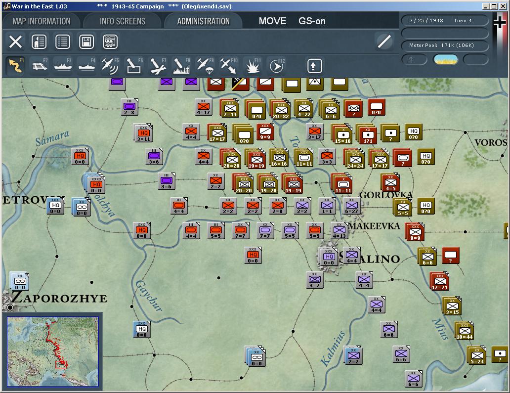Select the F8 Bomb city icon
Screen dimensions: 510x393
[x=181, y=66]
